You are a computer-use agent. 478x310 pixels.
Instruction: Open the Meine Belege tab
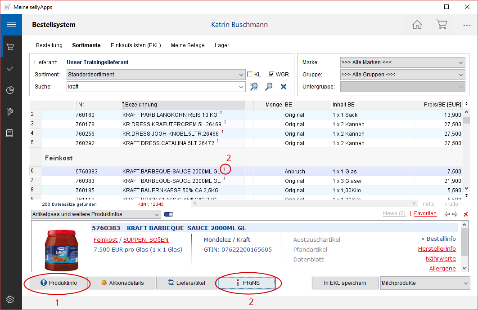click(188, 45)
